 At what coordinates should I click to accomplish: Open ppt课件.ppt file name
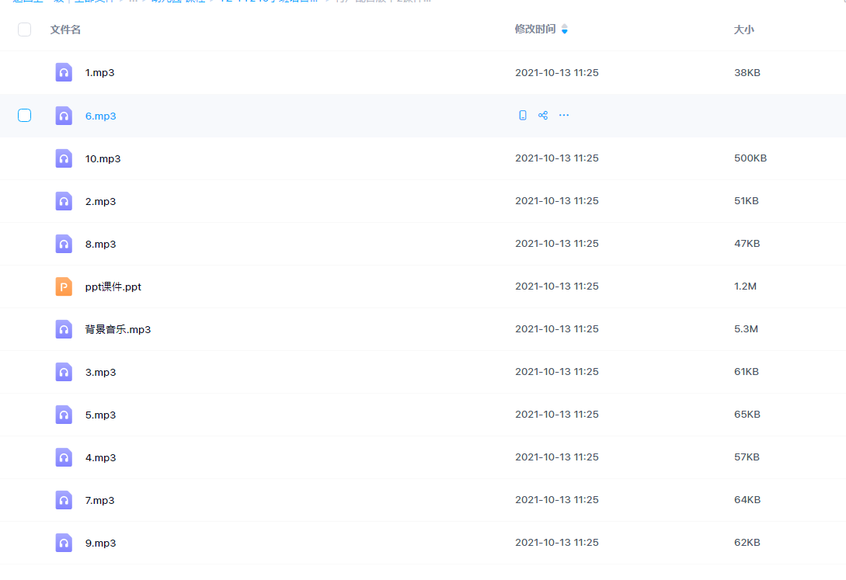coord(113,287)
